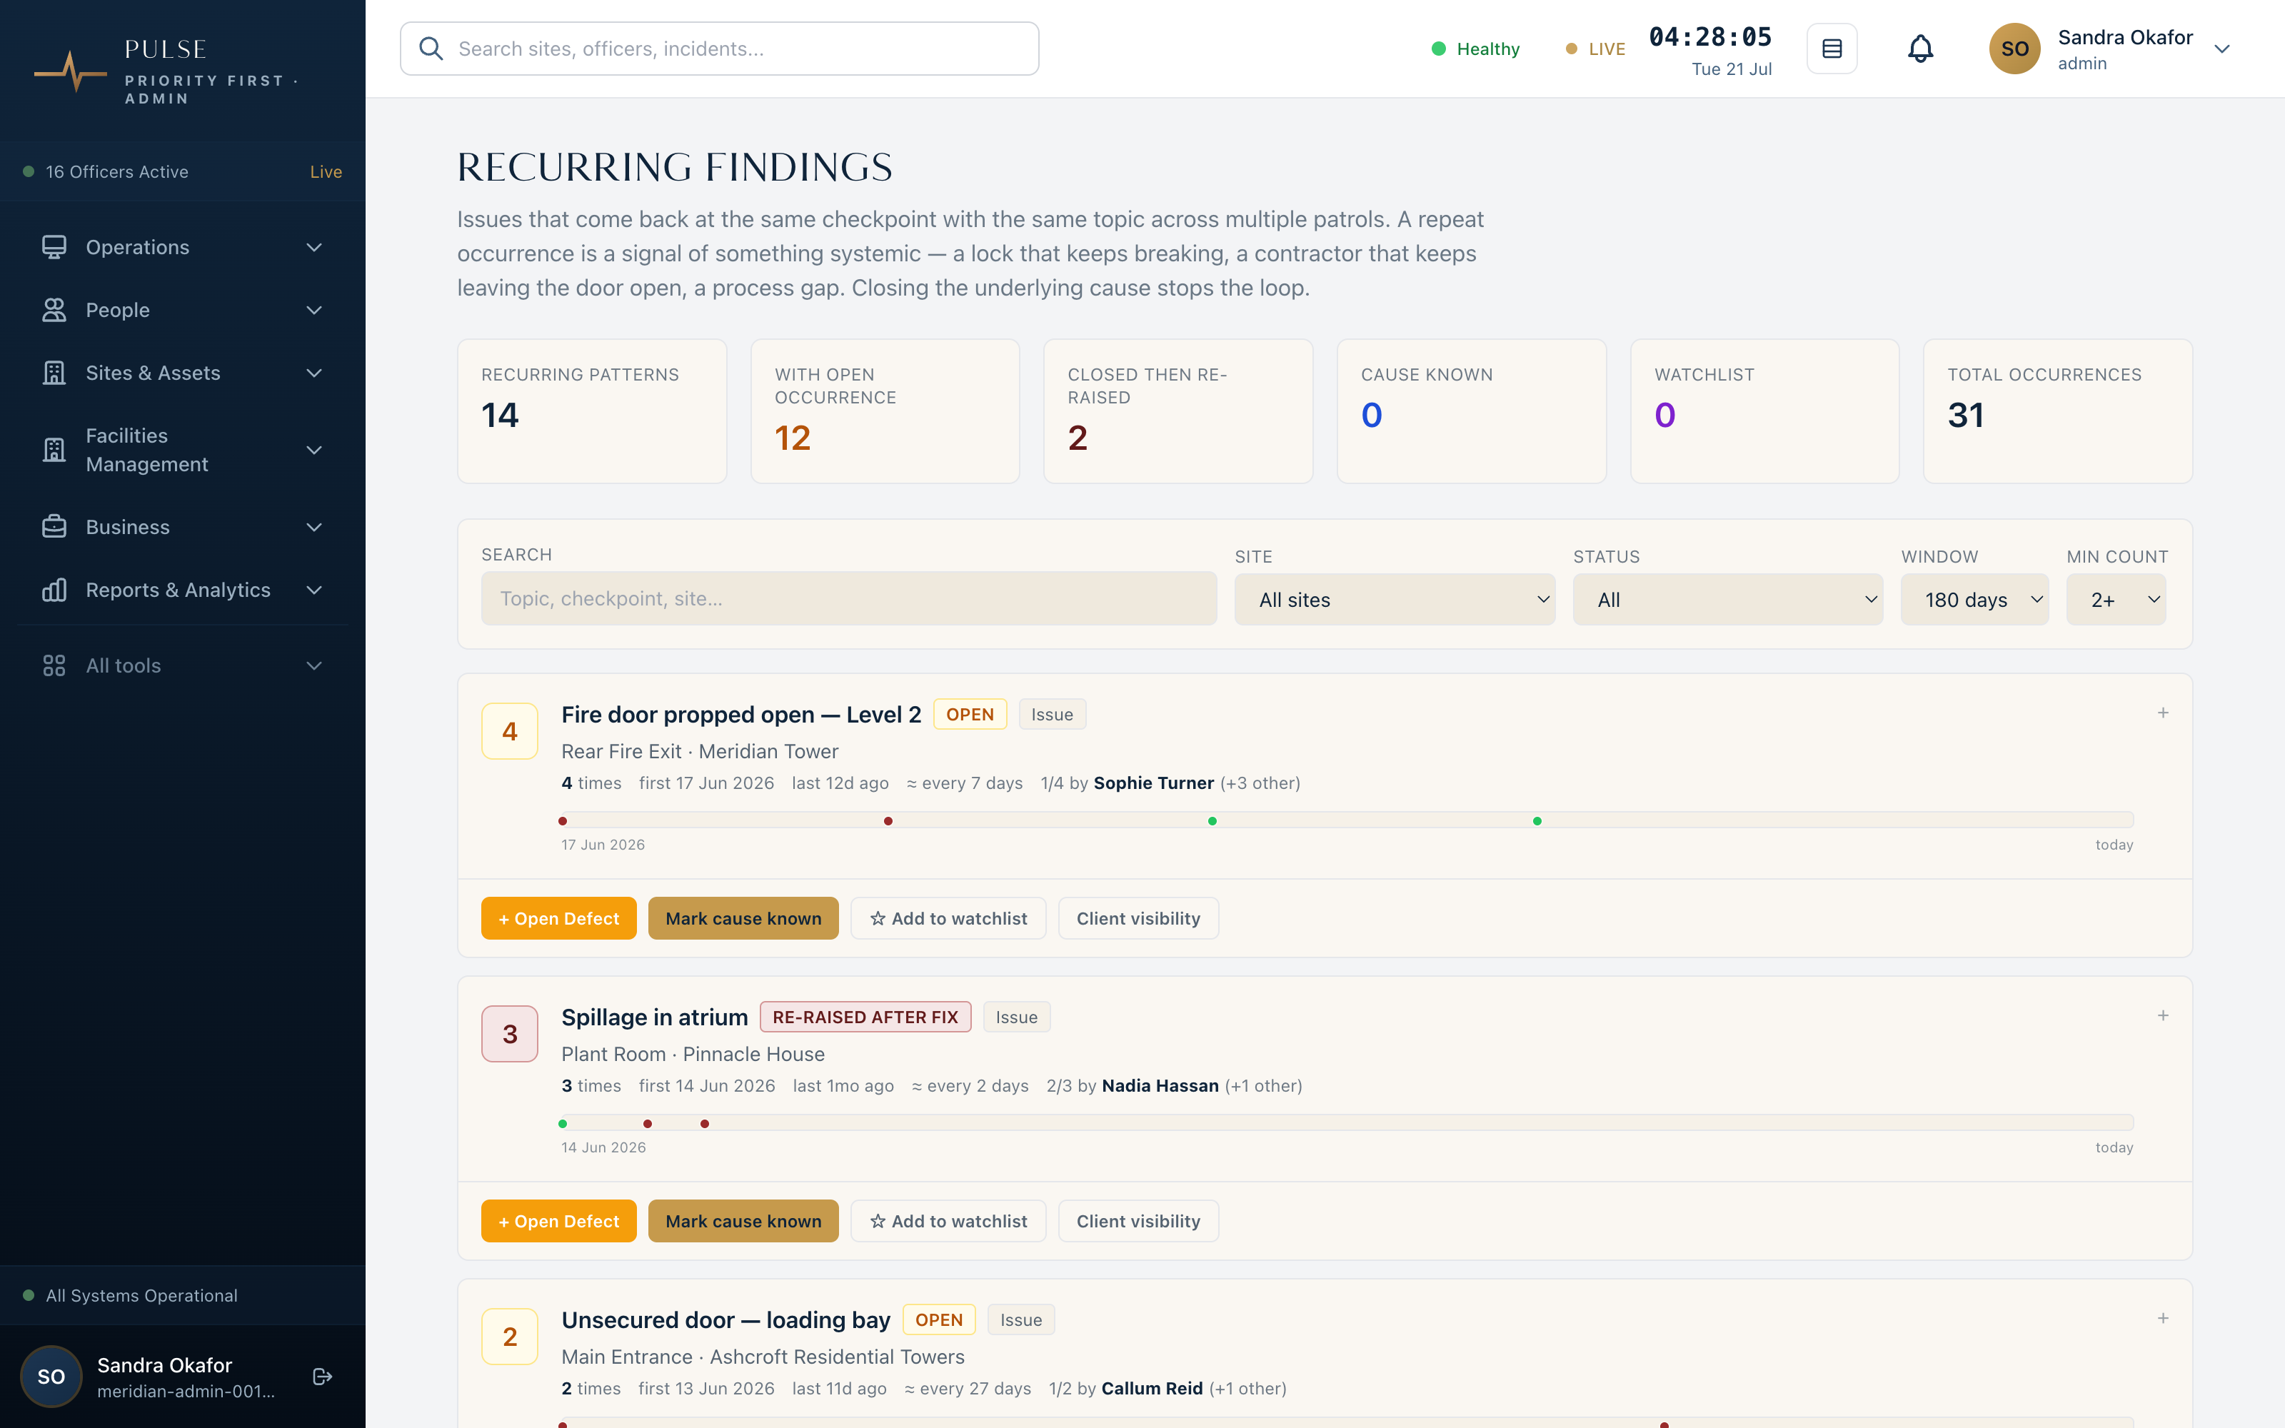Open the Status filter dropdown

click(x=1728, y=600)
